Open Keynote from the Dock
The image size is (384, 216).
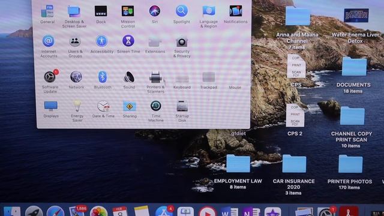pos(185,212)
